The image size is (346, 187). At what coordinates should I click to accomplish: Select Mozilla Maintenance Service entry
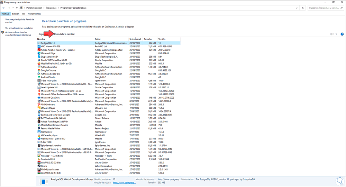coord(109,125)
